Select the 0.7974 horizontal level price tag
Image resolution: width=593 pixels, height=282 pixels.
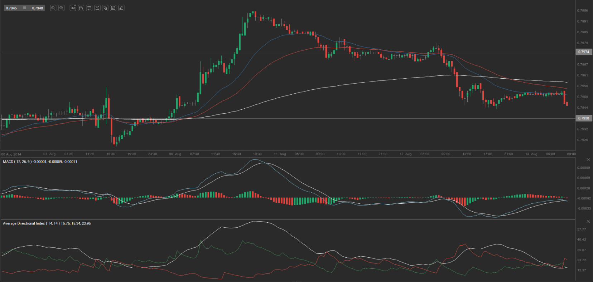click(x=584, y=52)
